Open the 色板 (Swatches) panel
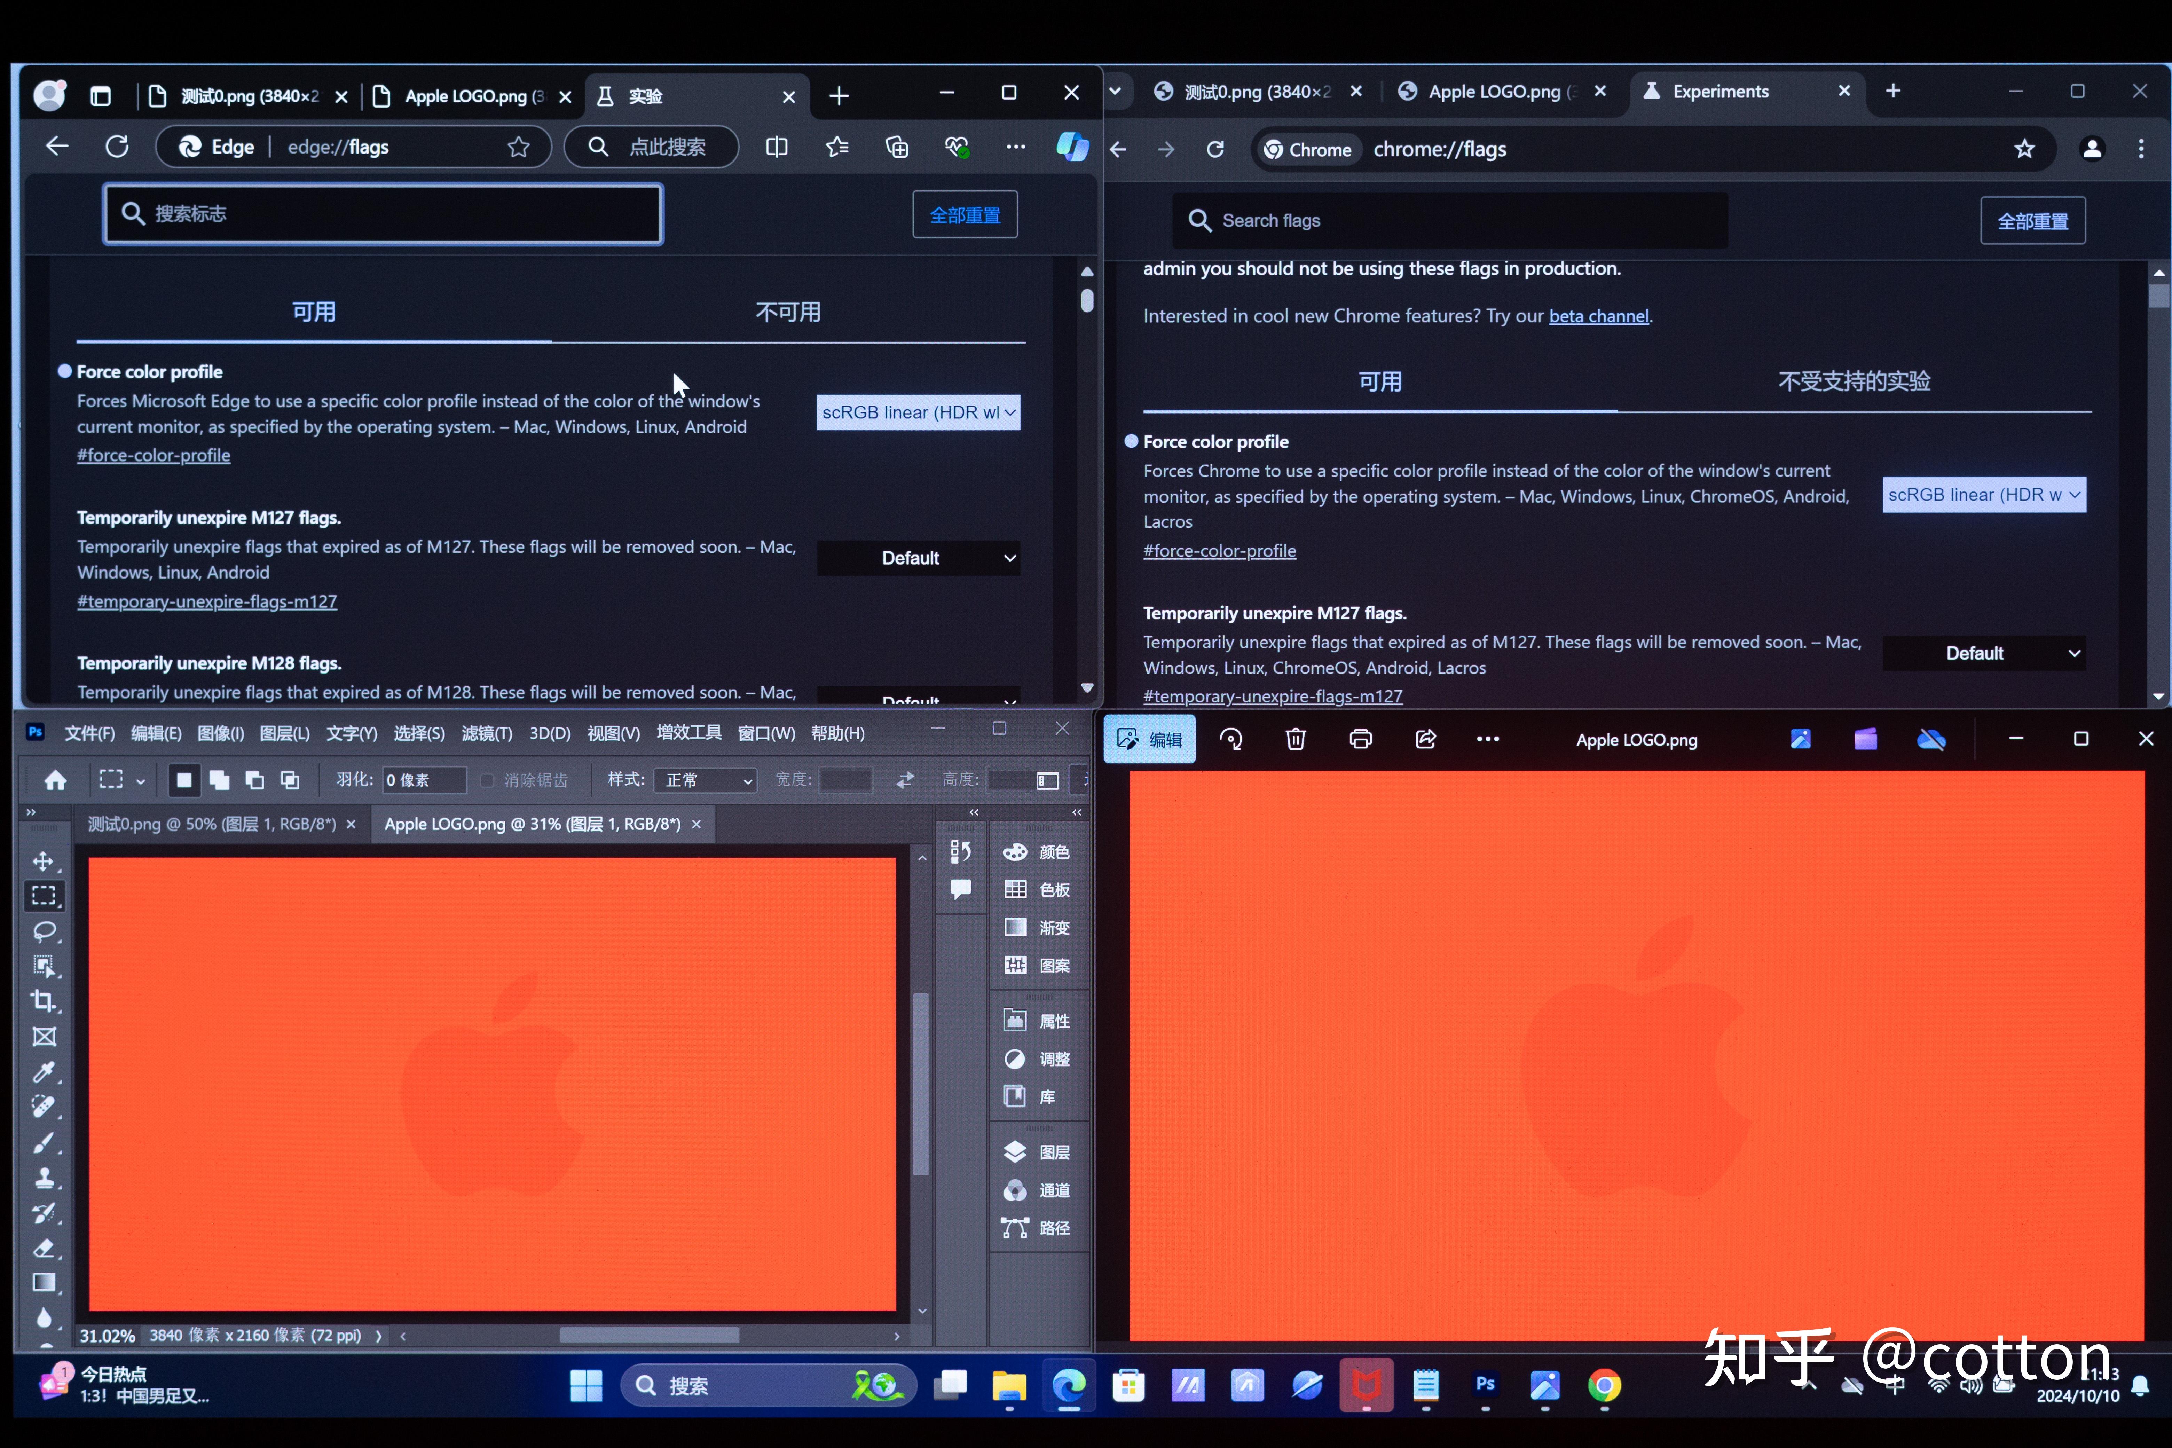 pos(1036,890)
